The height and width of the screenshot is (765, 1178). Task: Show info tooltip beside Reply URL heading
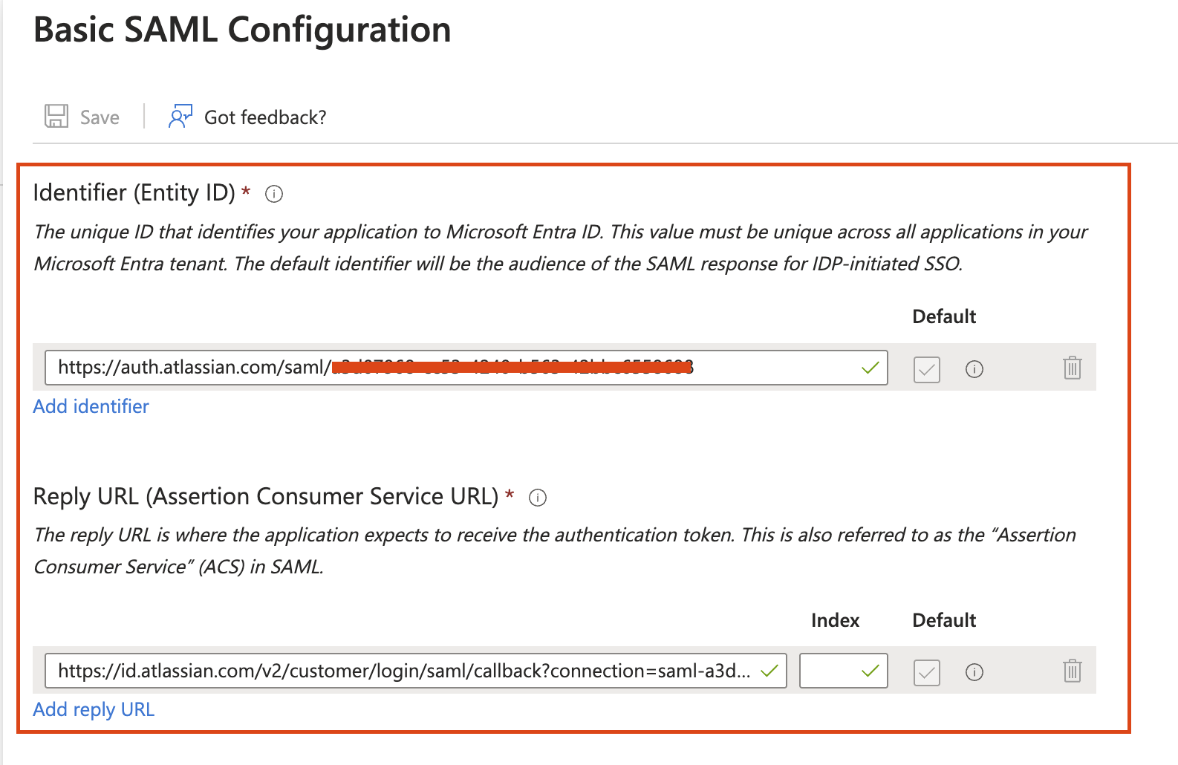tap(538, 498)
